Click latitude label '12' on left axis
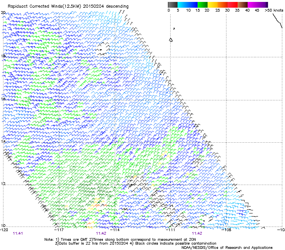 [3, 184]
